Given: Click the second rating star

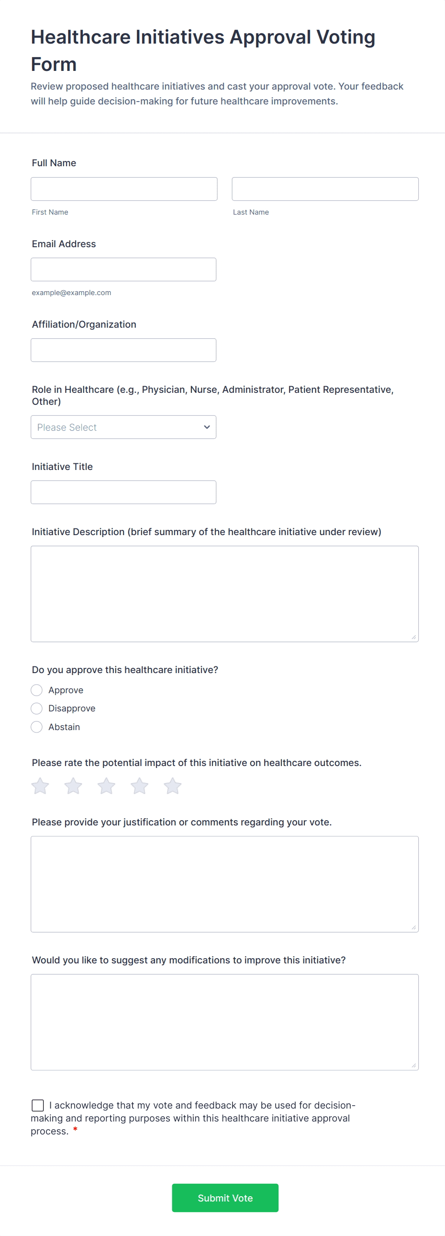Looking at the screenshot, I should [73, 786].
